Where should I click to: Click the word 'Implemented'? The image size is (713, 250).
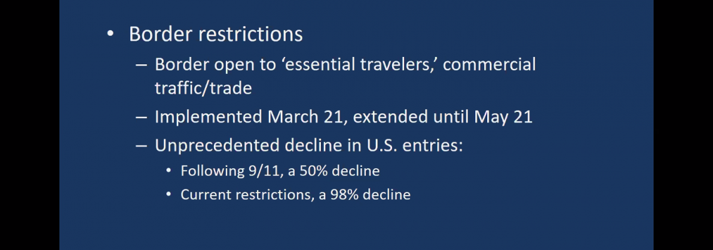(x=208, y=117)
